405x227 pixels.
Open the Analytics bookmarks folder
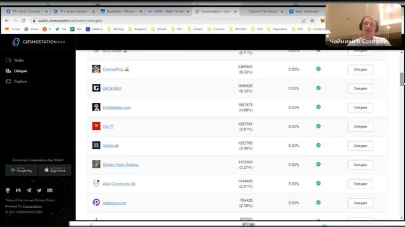coord(138,29)
